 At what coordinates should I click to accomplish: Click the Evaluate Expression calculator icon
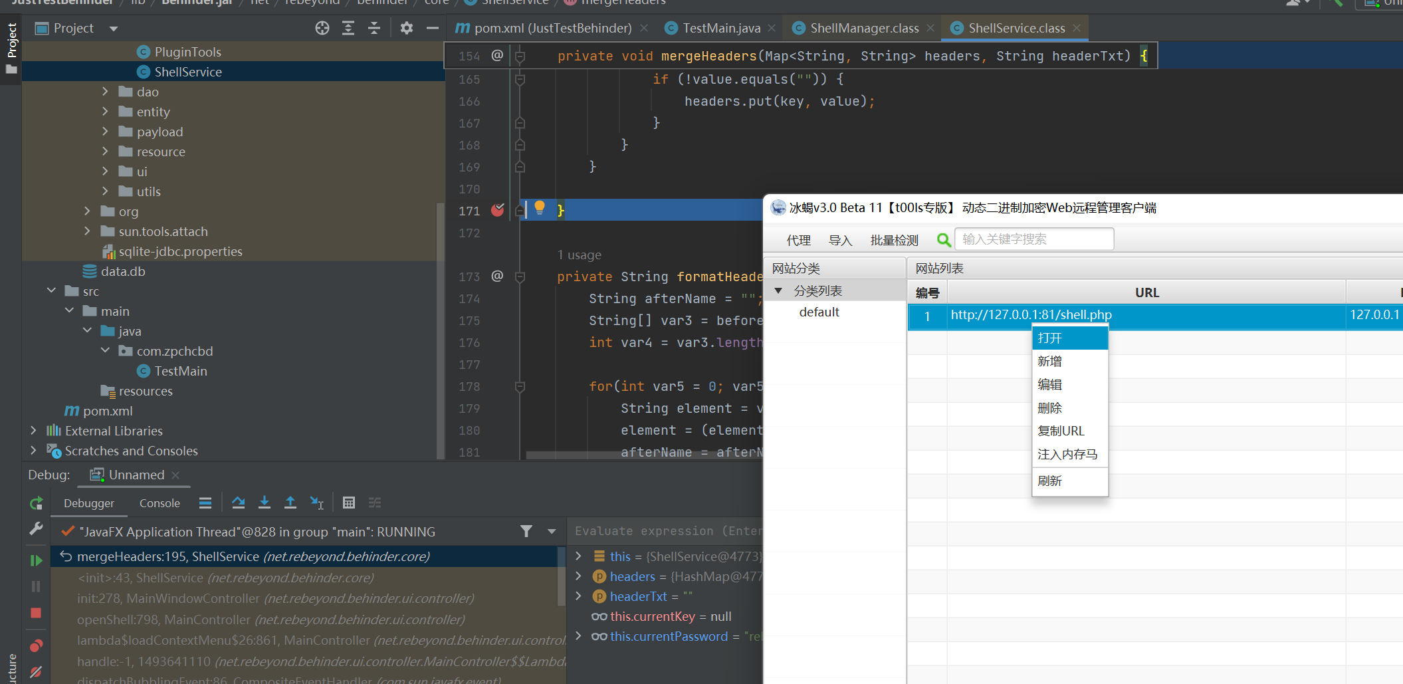(x=349, y=503)
